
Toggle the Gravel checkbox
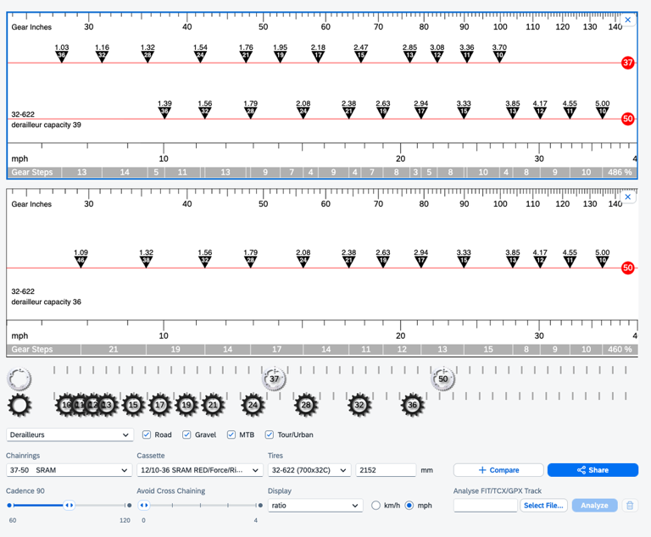coord(186,435)
